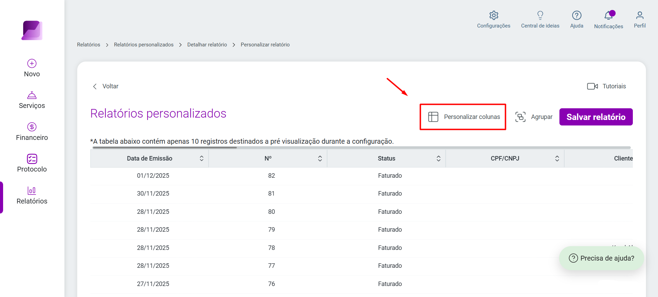658x297 pixels.
Task: Click number cell 82
Action: point(272,176)
